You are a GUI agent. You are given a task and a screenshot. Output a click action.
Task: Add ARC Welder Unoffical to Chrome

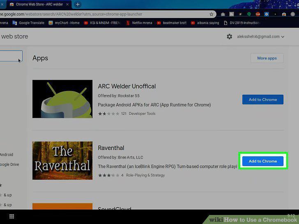pyautogui.click(x=263, y=99)
